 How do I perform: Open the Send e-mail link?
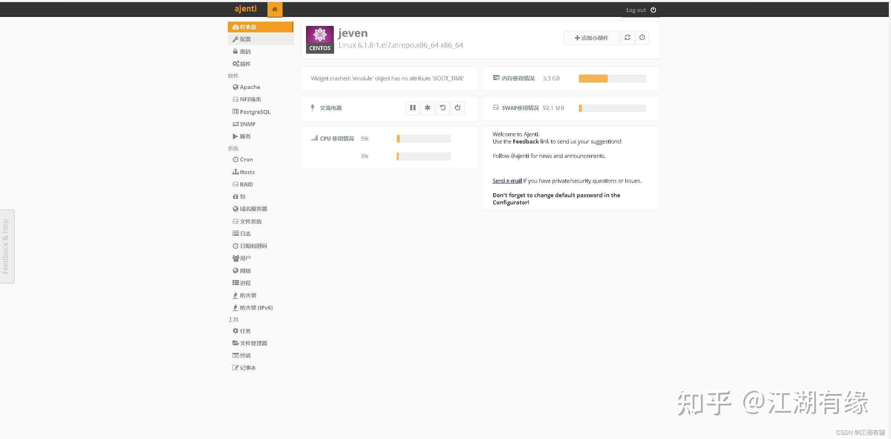pos(507,181)
